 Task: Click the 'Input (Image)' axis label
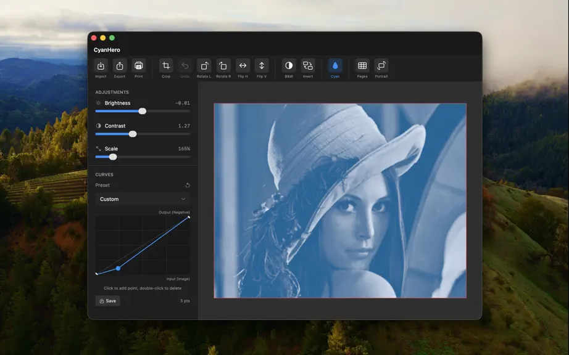pyautogui.click(x=178, y=279)
